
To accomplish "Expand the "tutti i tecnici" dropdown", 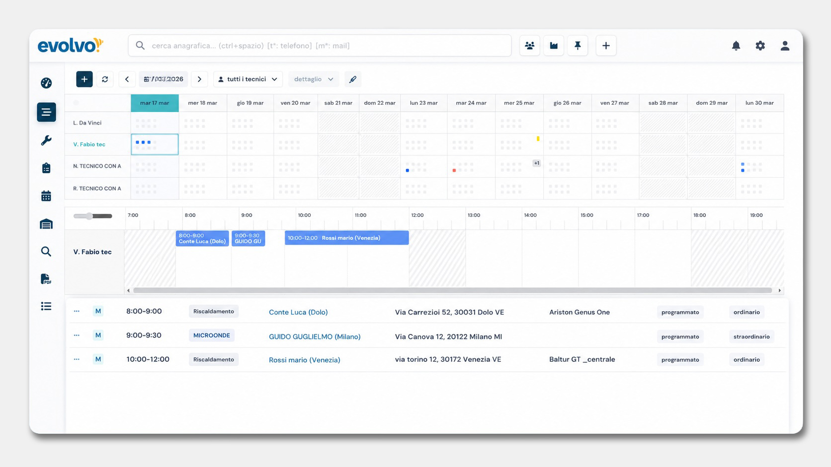I will click(248, 79).
